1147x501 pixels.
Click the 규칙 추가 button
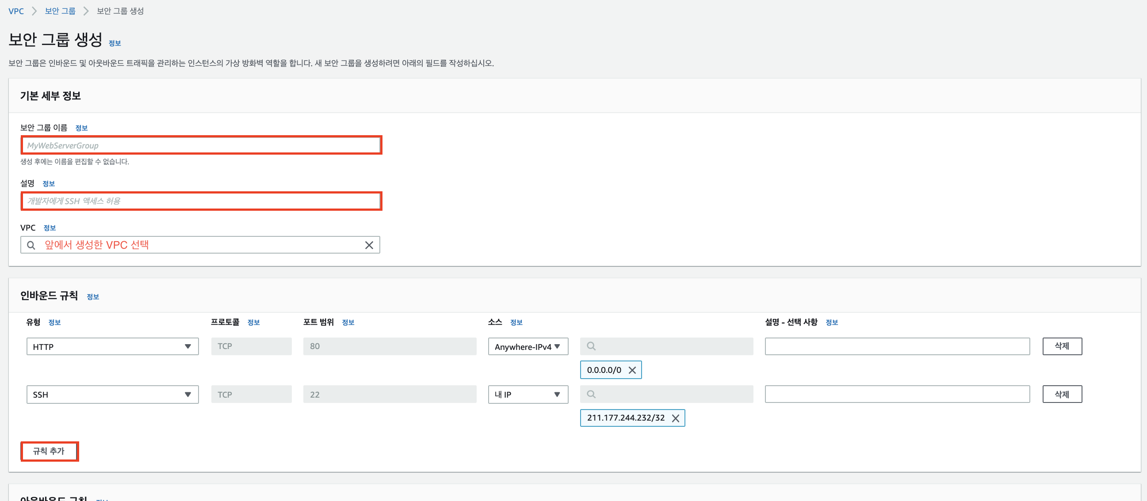[49, 451]
